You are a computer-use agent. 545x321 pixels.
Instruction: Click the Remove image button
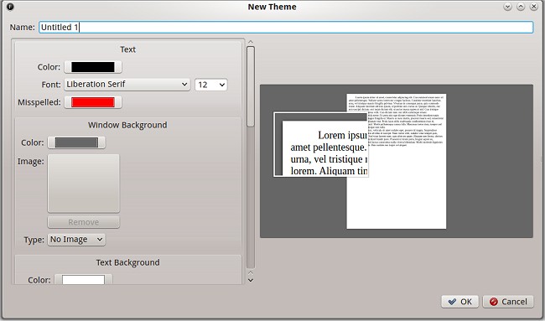(x=84, y=222)
